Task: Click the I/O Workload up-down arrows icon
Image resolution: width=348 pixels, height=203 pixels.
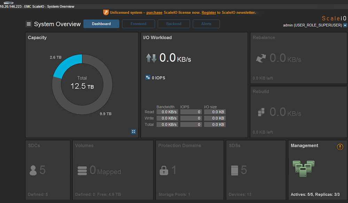Action: point(151,58)
